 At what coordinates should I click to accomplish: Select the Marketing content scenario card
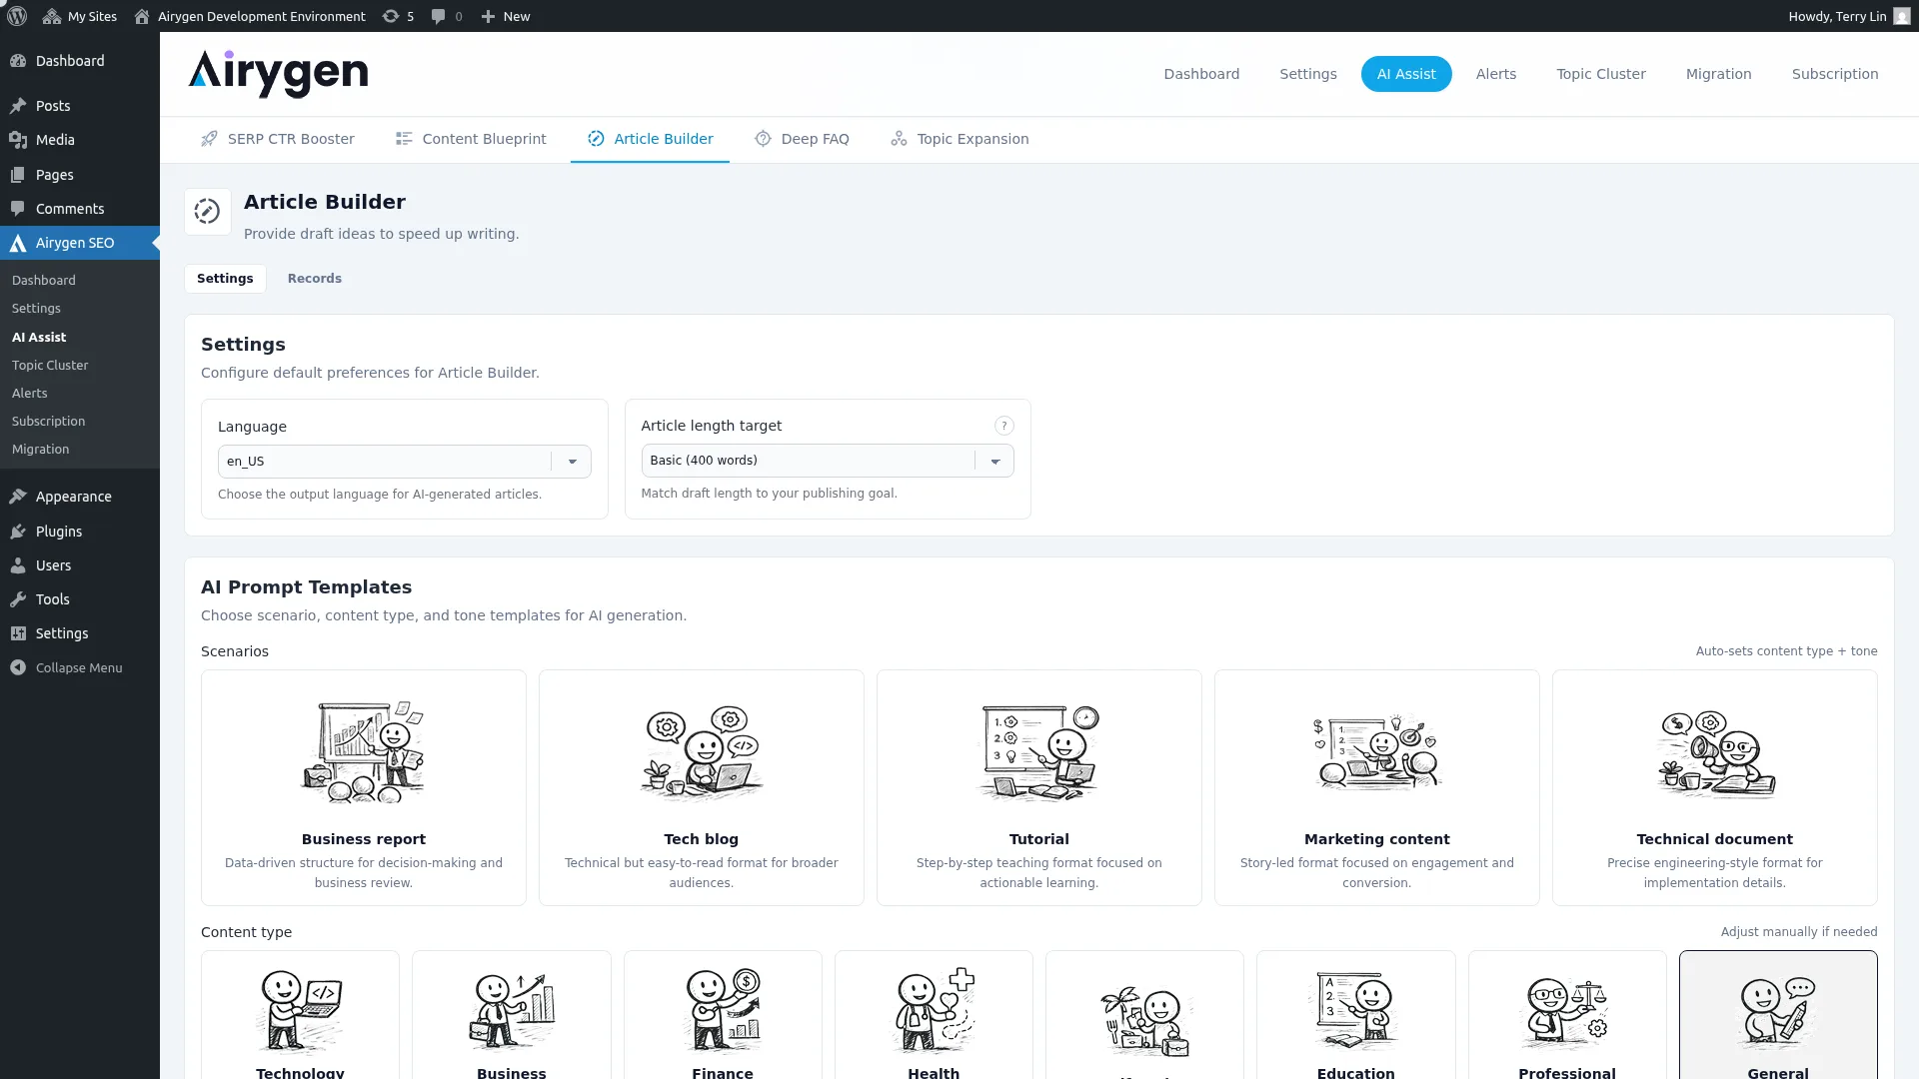[x=1377, y=788]
